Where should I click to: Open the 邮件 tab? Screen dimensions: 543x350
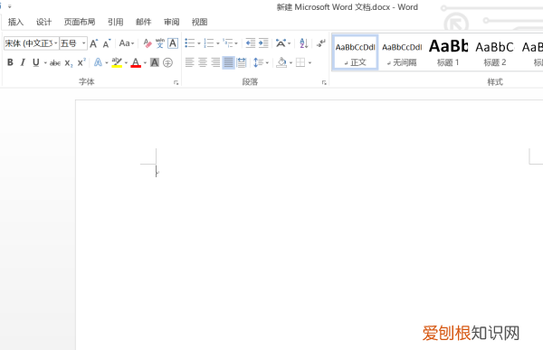144,22
